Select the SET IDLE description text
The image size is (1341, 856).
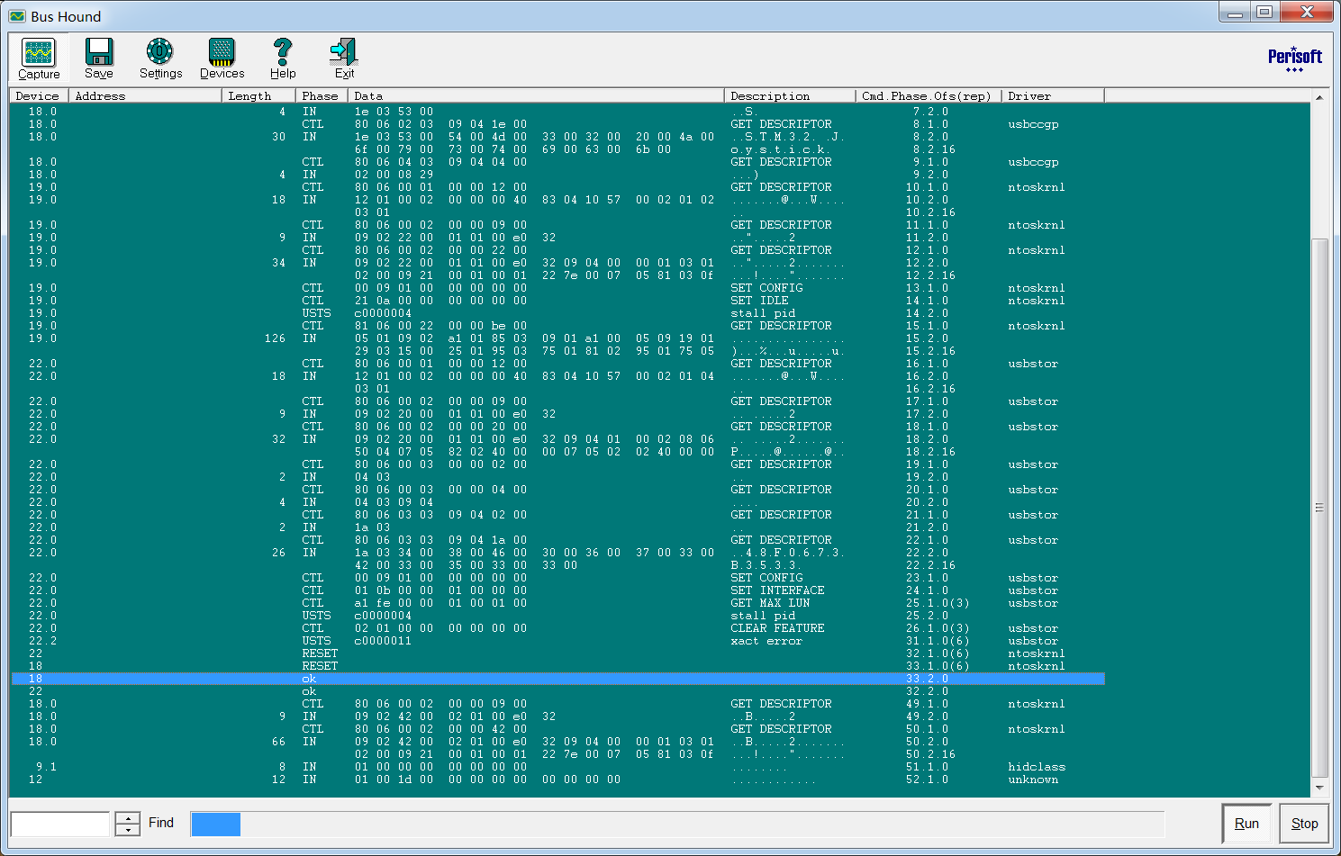[x=759, y=301]
